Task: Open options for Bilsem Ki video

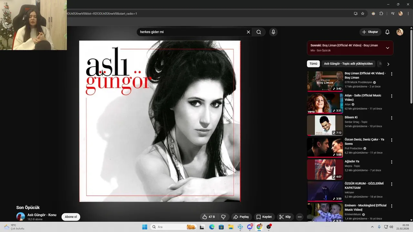Action: [392, 118]
